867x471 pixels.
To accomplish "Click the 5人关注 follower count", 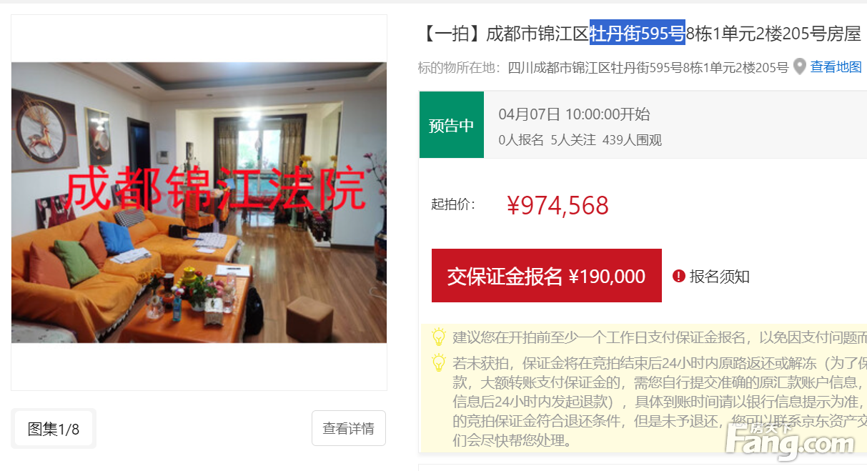I will (x=573, y=140).
